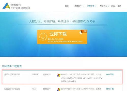Click the 无损分区、分区扩容 banner headline

62,21
